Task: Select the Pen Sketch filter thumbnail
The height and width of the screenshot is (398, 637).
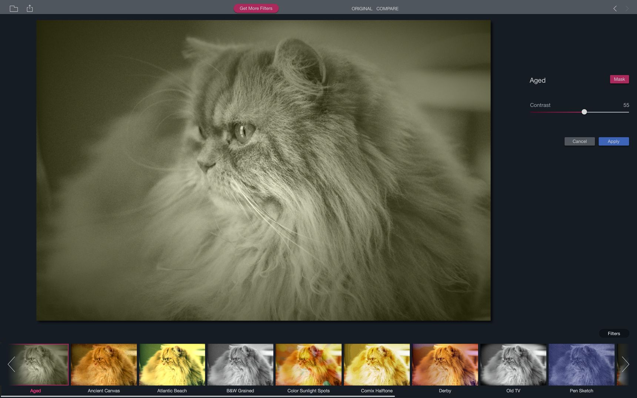Action: (x=581, y=365)
